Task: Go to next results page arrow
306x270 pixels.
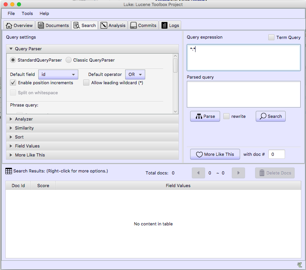Action: coord(238,173)
